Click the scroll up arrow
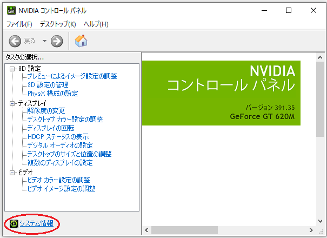 click(320, 57)
